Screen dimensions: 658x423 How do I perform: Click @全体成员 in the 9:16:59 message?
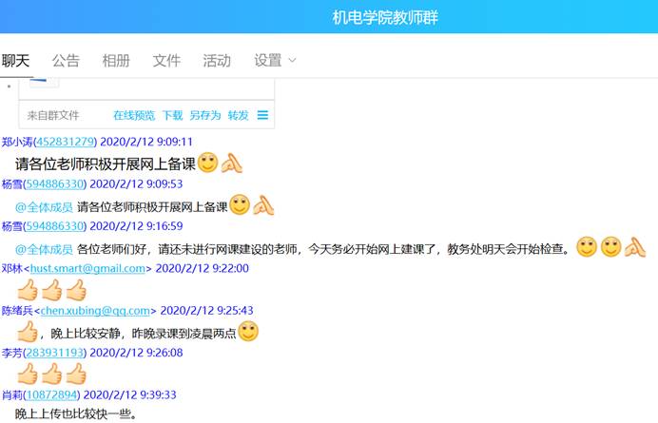(44, 249)
